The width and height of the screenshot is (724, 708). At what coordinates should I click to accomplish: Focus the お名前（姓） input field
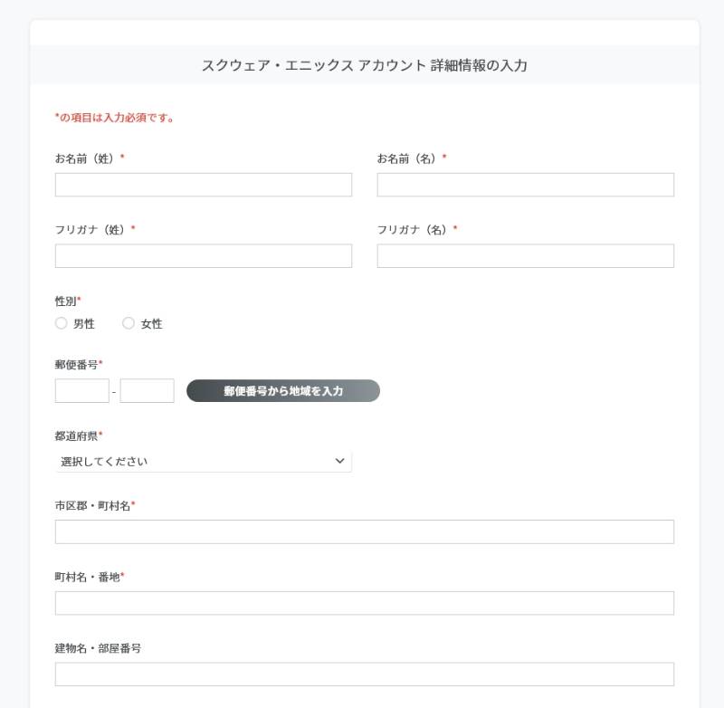[203, 185]
